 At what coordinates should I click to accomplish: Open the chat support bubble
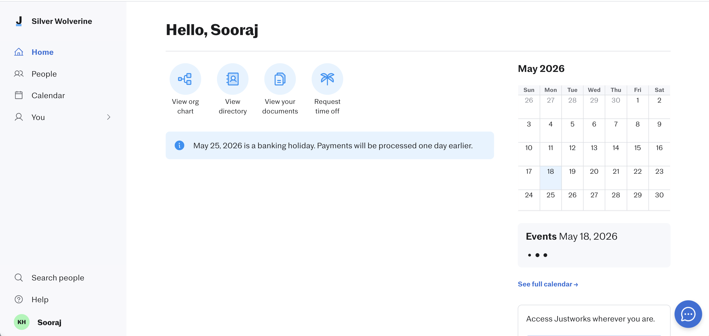tap(688, 314)
